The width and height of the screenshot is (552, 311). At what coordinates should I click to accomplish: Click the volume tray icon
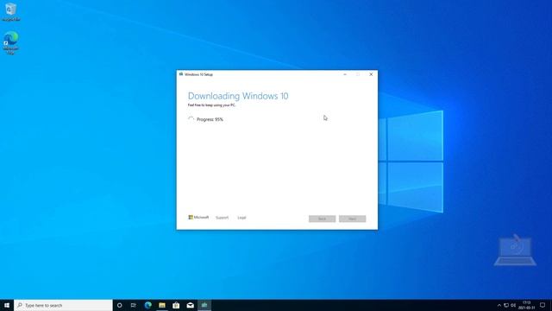[513, 305]
